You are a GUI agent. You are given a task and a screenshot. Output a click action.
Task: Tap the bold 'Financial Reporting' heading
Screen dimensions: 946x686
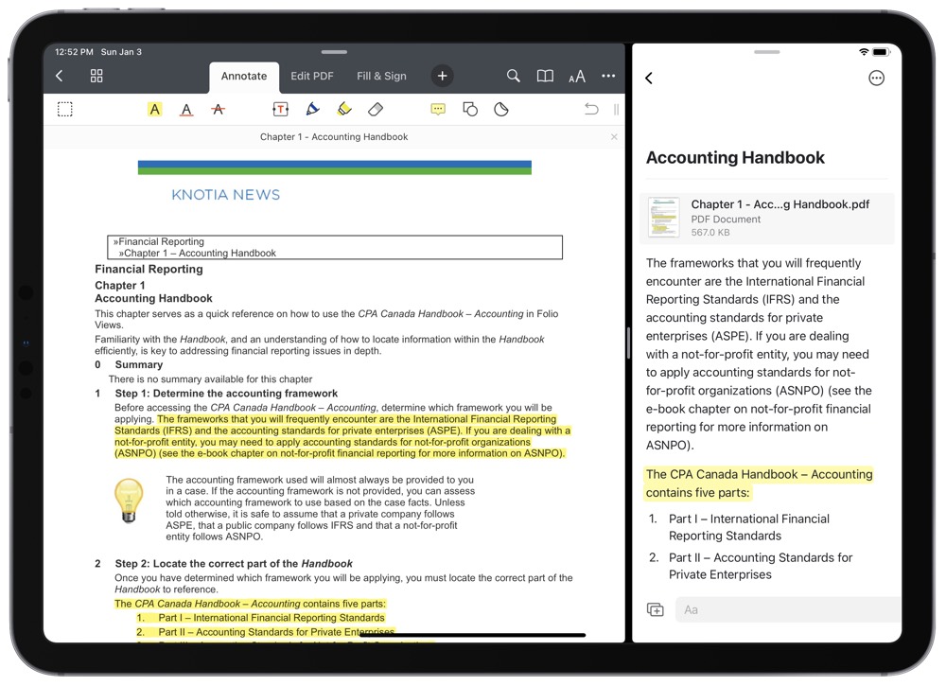[149, 269]
